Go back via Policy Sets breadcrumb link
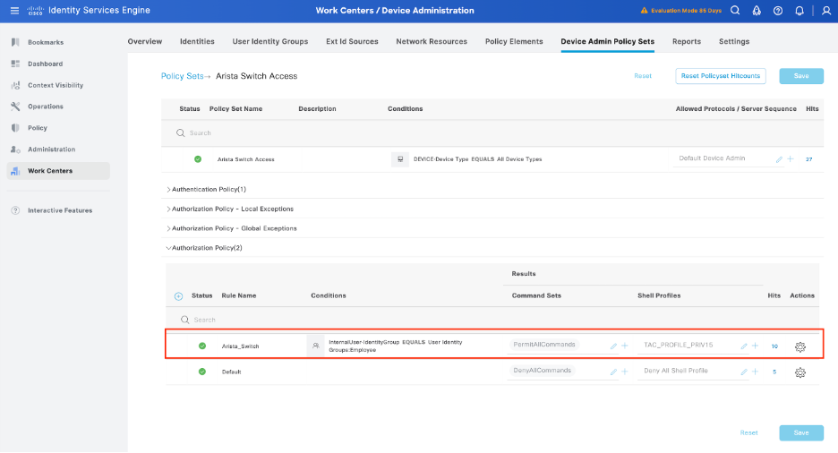The width and height of the screenshot is (838, 453). point(182,76)
